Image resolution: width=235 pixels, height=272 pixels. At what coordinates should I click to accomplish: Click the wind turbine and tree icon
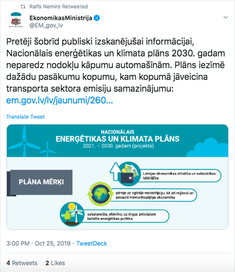click(x=72, y=214)
